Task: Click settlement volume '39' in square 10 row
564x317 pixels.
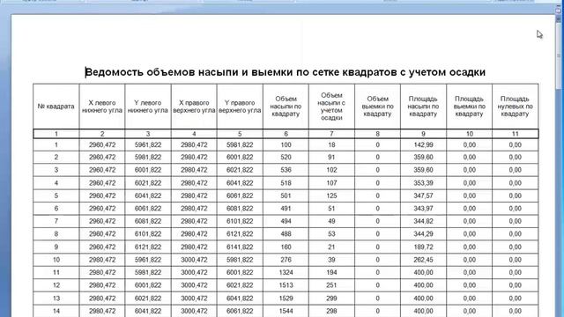Action: [x=331, y=260]
